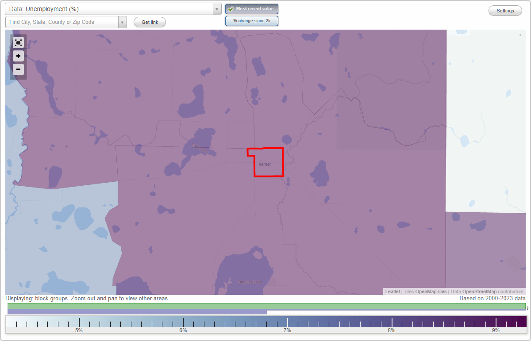This screenshot has height=341, width=531.
Task: Click the green data range bar
Action: pyautogui.click(x=266, y=306)
